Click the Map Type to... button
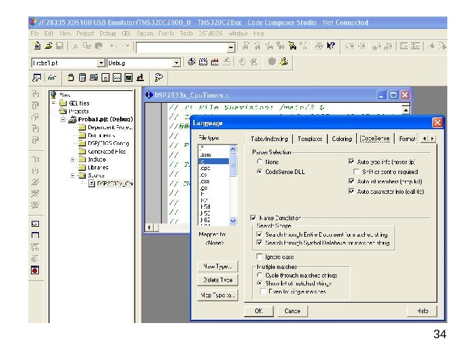Screen dimensions: 475x356 [218, 295]
